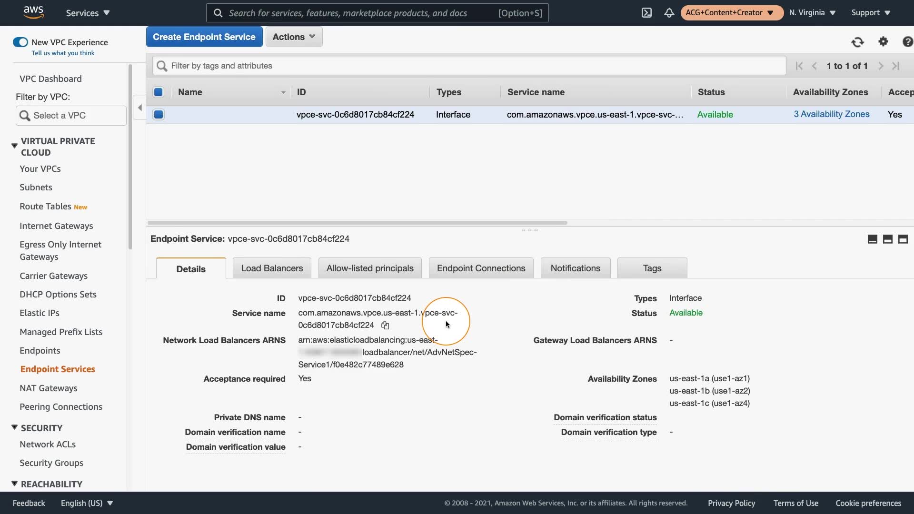Copy the service name to clipboard
Viewport: 914px width, 514px height.
click(385, 326)
